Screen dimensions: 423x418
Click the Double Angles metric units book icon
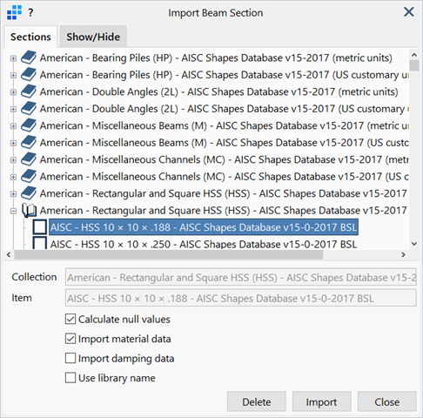[29, 91]
